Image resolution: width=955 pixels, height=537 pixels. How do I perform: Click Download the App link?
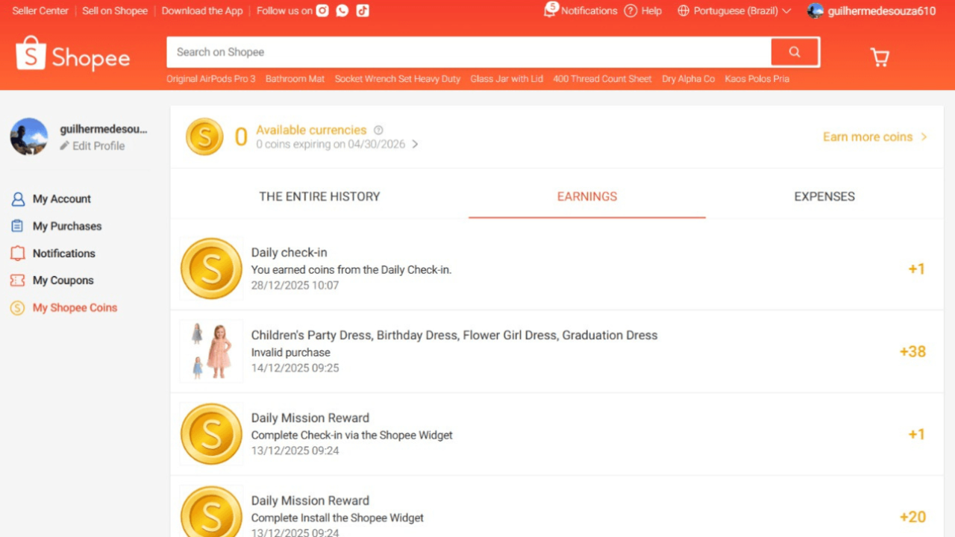(x=202, y=10)
